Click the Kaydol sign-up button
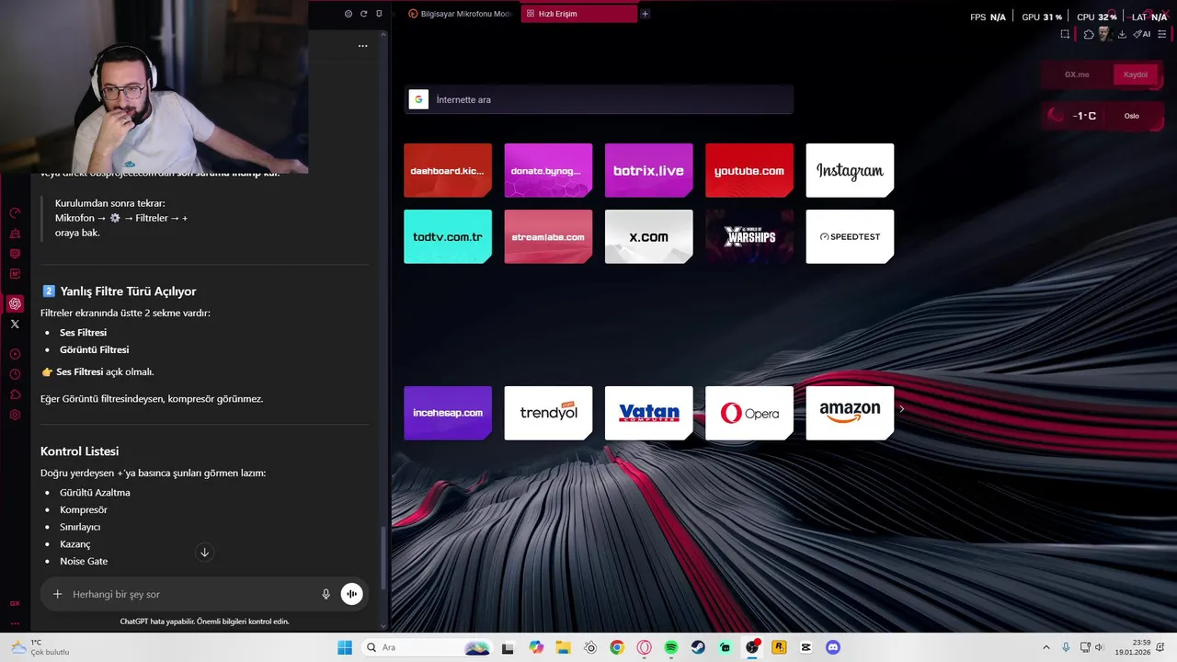Screen dimensions: 1177x662 pos(1136,74)
